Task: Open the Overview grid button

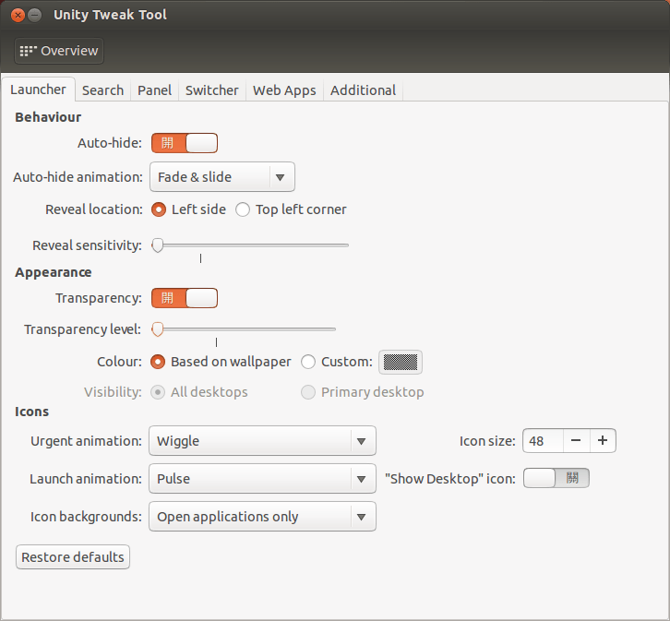Action: click(x=59, y=51)
